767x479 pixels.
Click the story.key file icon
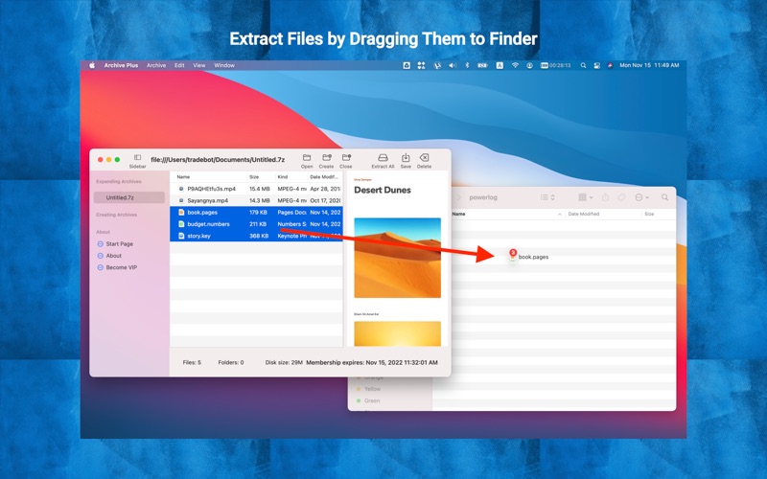181,236
